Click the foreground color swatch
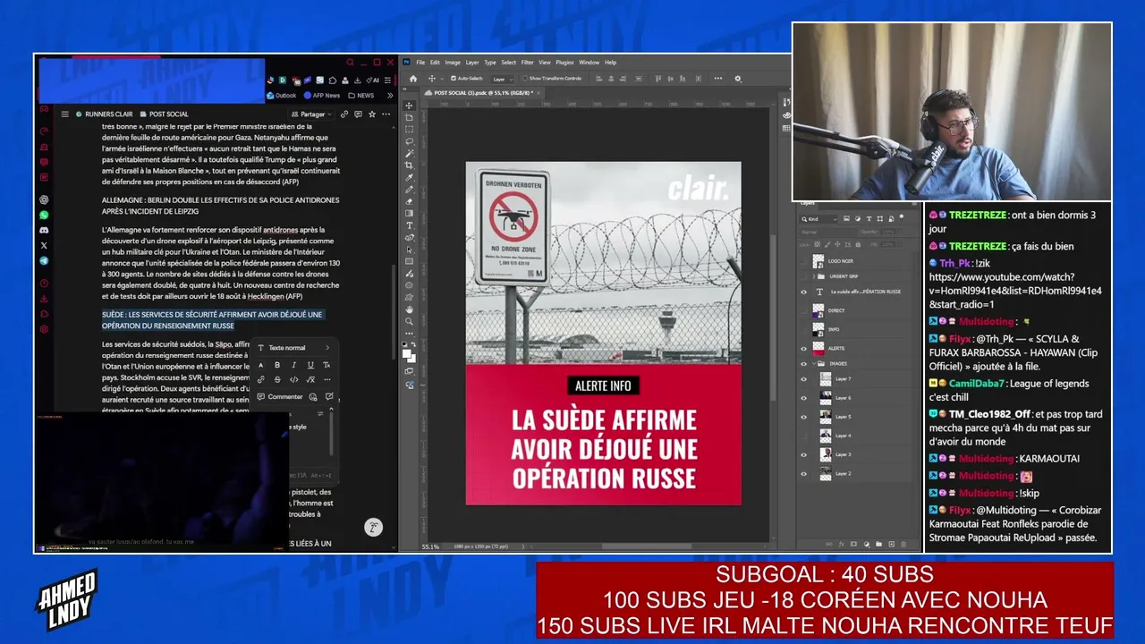Screen dimensions: 1145x644 click(407, 354)
